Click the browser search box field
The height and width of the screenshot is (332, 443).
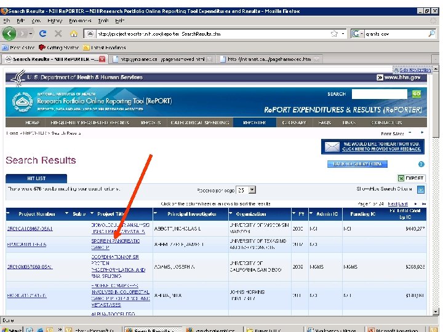tap(396, 34)
